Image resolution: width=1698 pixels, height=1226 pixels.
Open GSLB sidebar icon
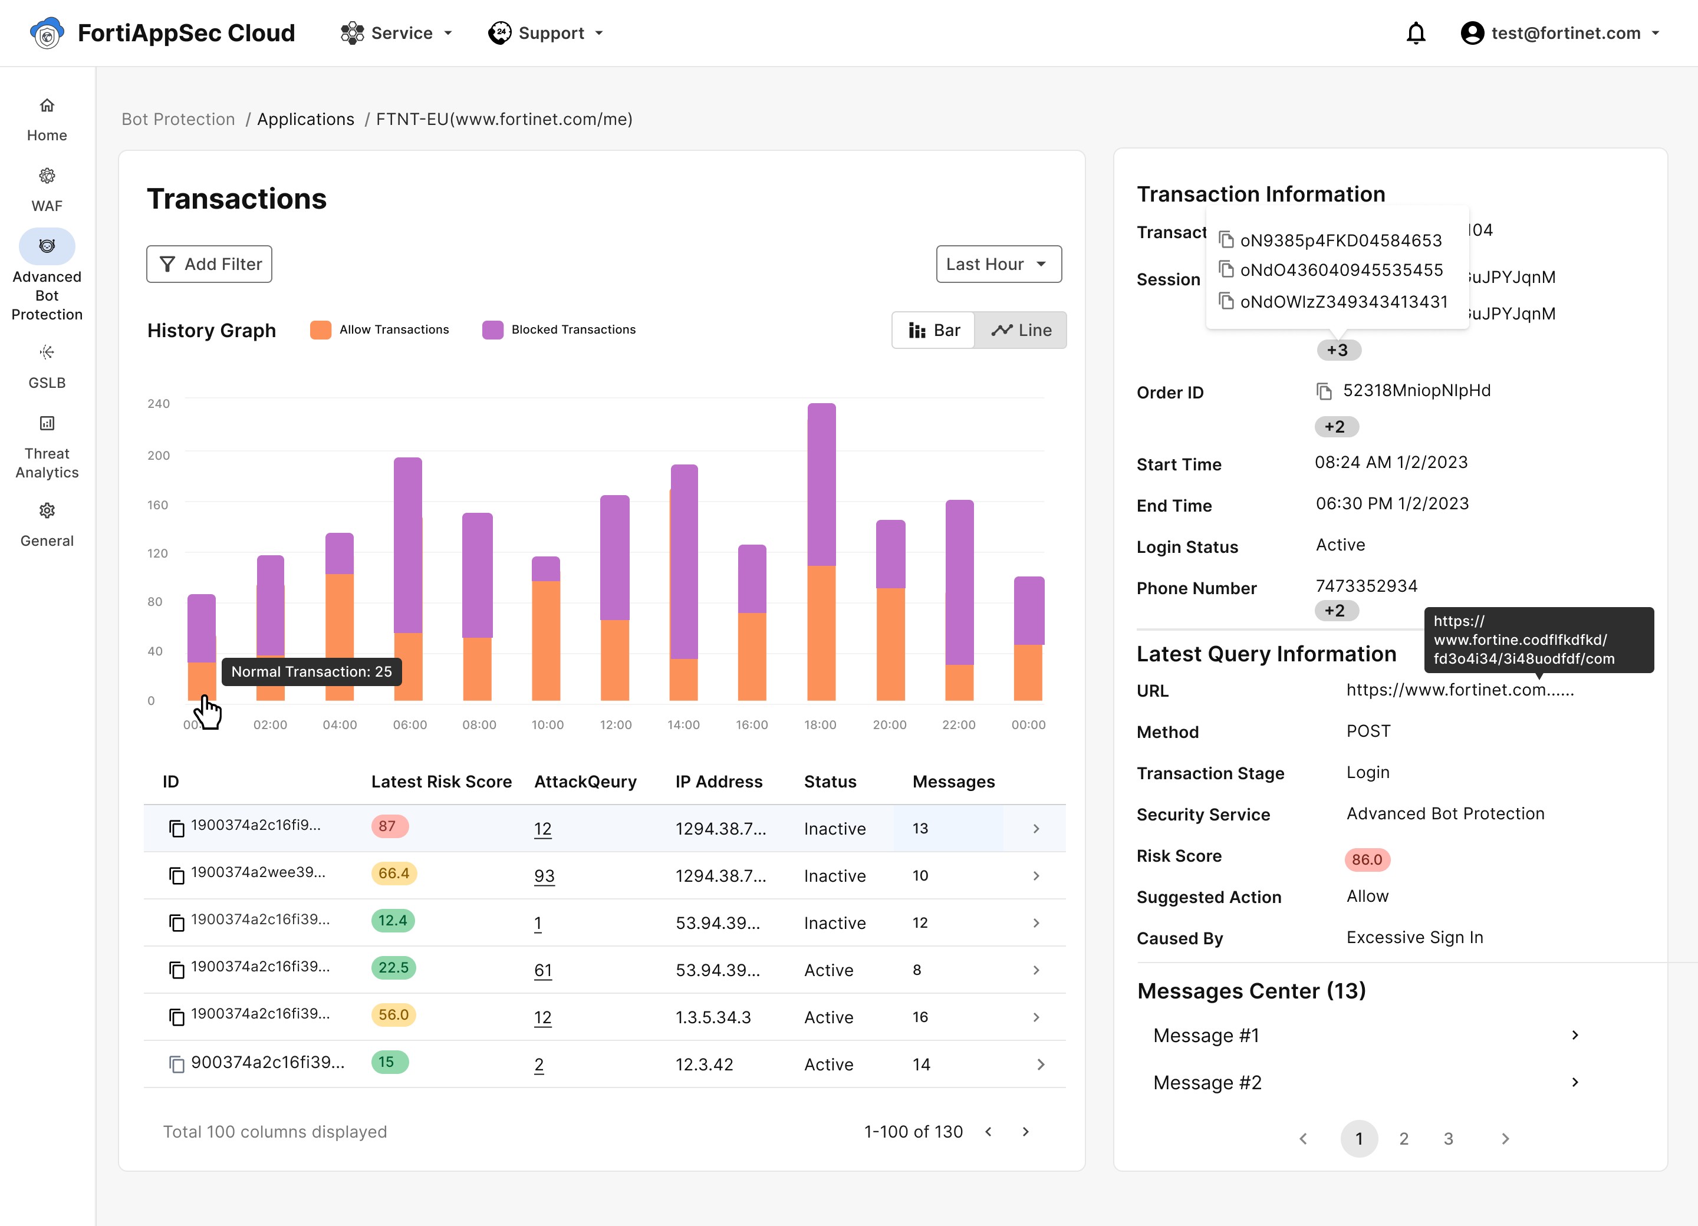(47, 352)
